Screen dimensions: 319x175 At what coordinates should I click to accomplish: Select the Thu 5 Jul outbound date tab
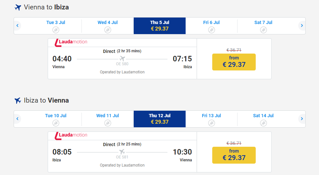tap(160, 26)
